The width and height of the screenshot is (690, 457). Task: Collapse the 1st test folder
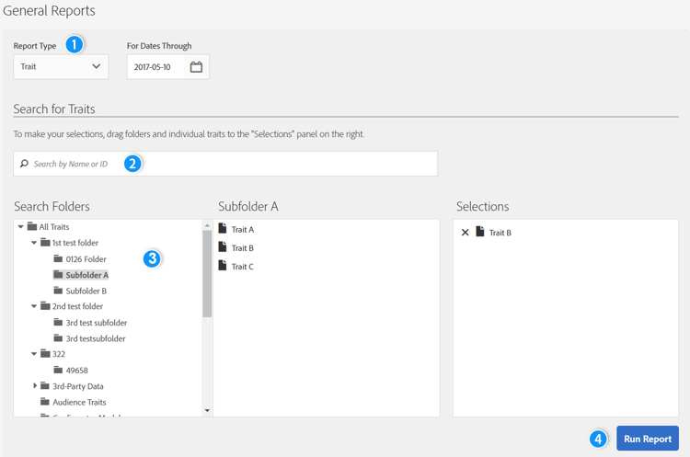point(34,243)
